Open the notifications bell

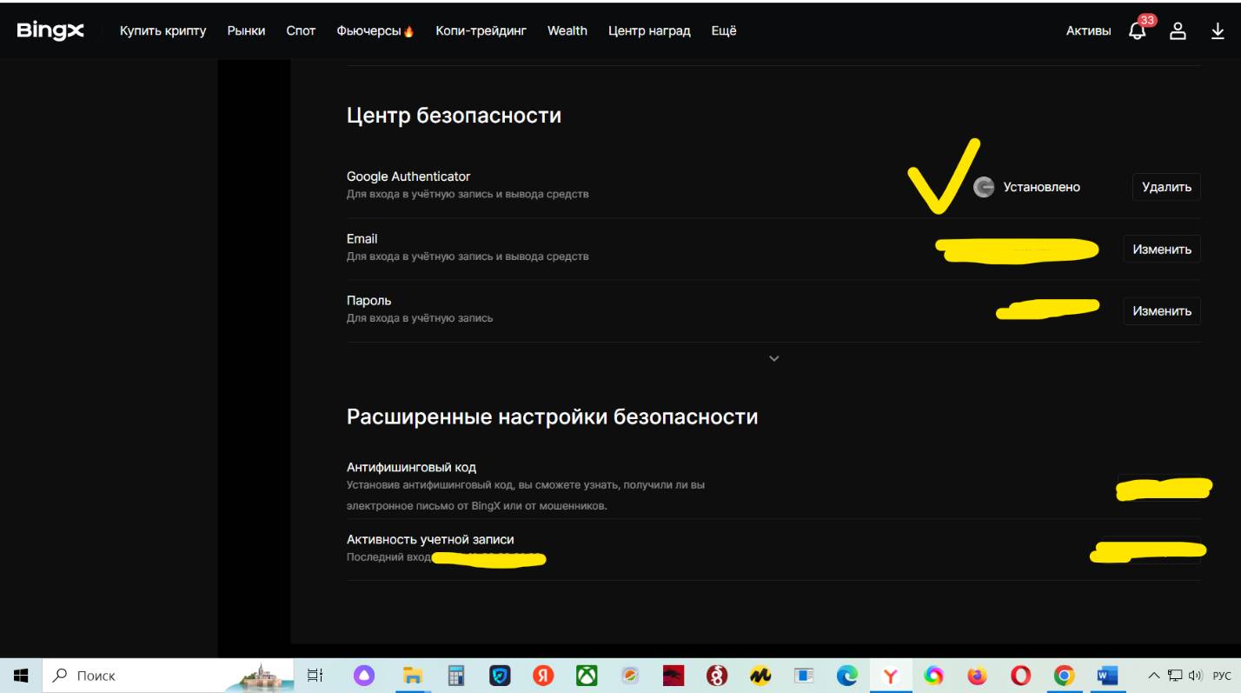(1137, 31)
